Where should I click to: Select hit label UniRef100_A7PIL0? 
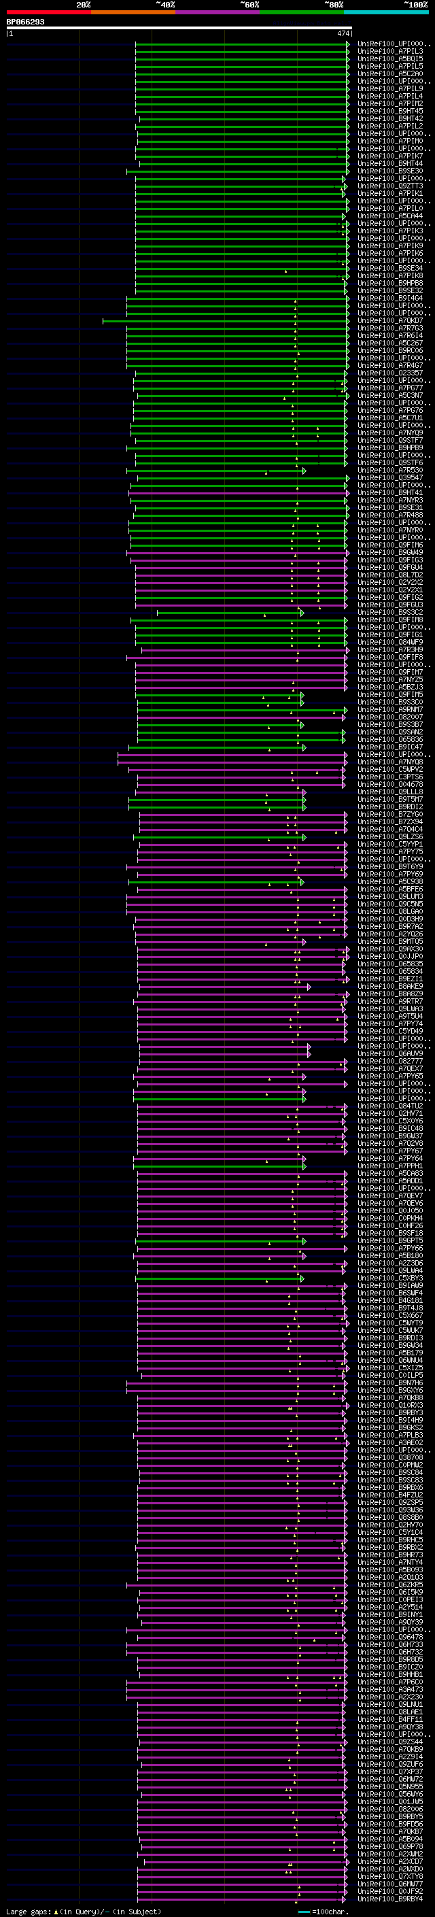pos(390,208)
